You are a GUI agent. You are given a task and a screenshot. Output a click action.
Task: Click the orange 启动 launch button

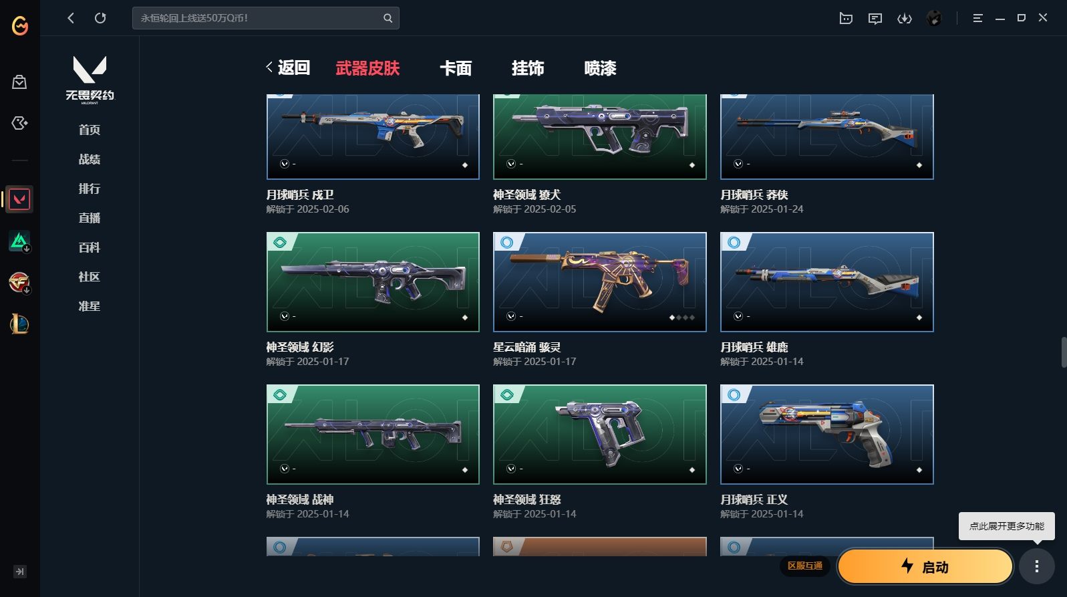coord(925,567)
